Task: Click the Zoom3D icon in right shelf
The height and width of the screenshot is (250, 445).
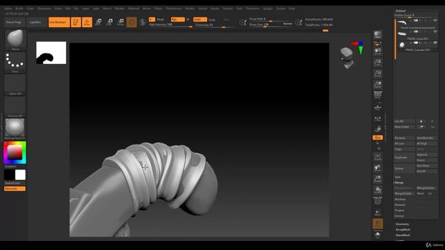Action: coord(378,179)
